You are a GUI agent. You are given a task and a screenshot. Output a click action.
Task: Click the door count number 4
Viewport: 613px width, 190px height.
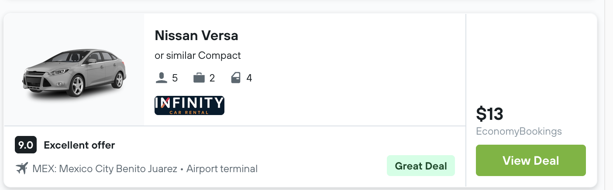tap(249, 78)
